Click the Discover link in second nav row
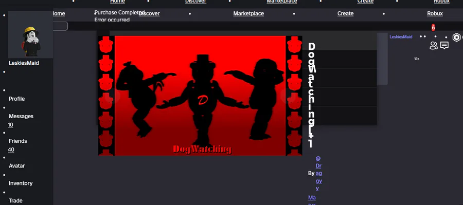Viewport: 463px width, 205px height. point(149,13)
